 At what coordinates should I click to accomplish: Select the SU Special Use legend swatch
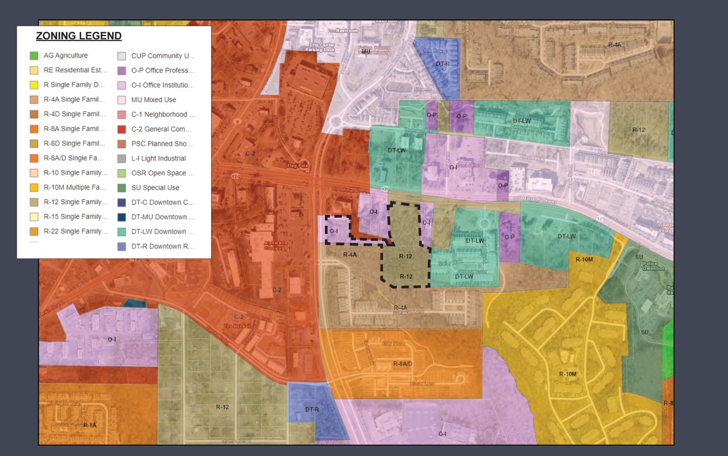[x=121, y=187]
